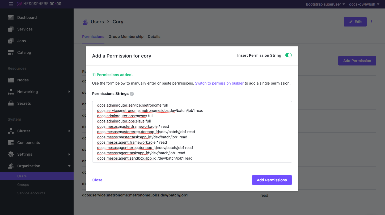The width and height of the screenshot is (385, 215).
Task: Click the 'Add a Permission for cory' heading
Action: 122,56
